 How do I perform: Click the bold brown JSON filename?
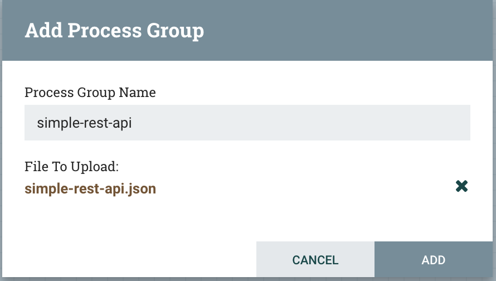[x=90, y=189]
